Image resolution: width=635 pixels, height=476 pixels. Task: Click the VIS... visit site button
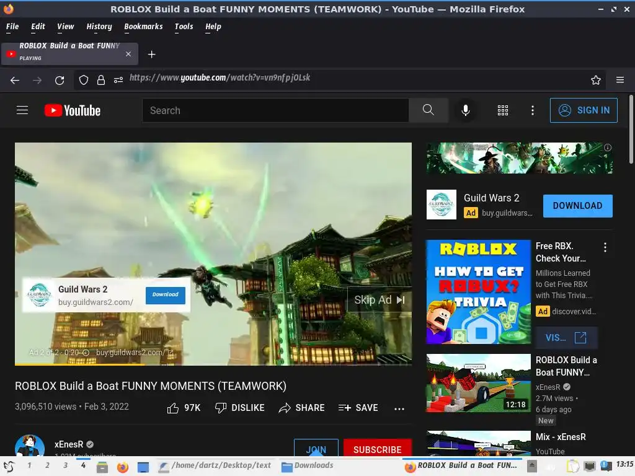pyautogui.click(x=566, y=338)
